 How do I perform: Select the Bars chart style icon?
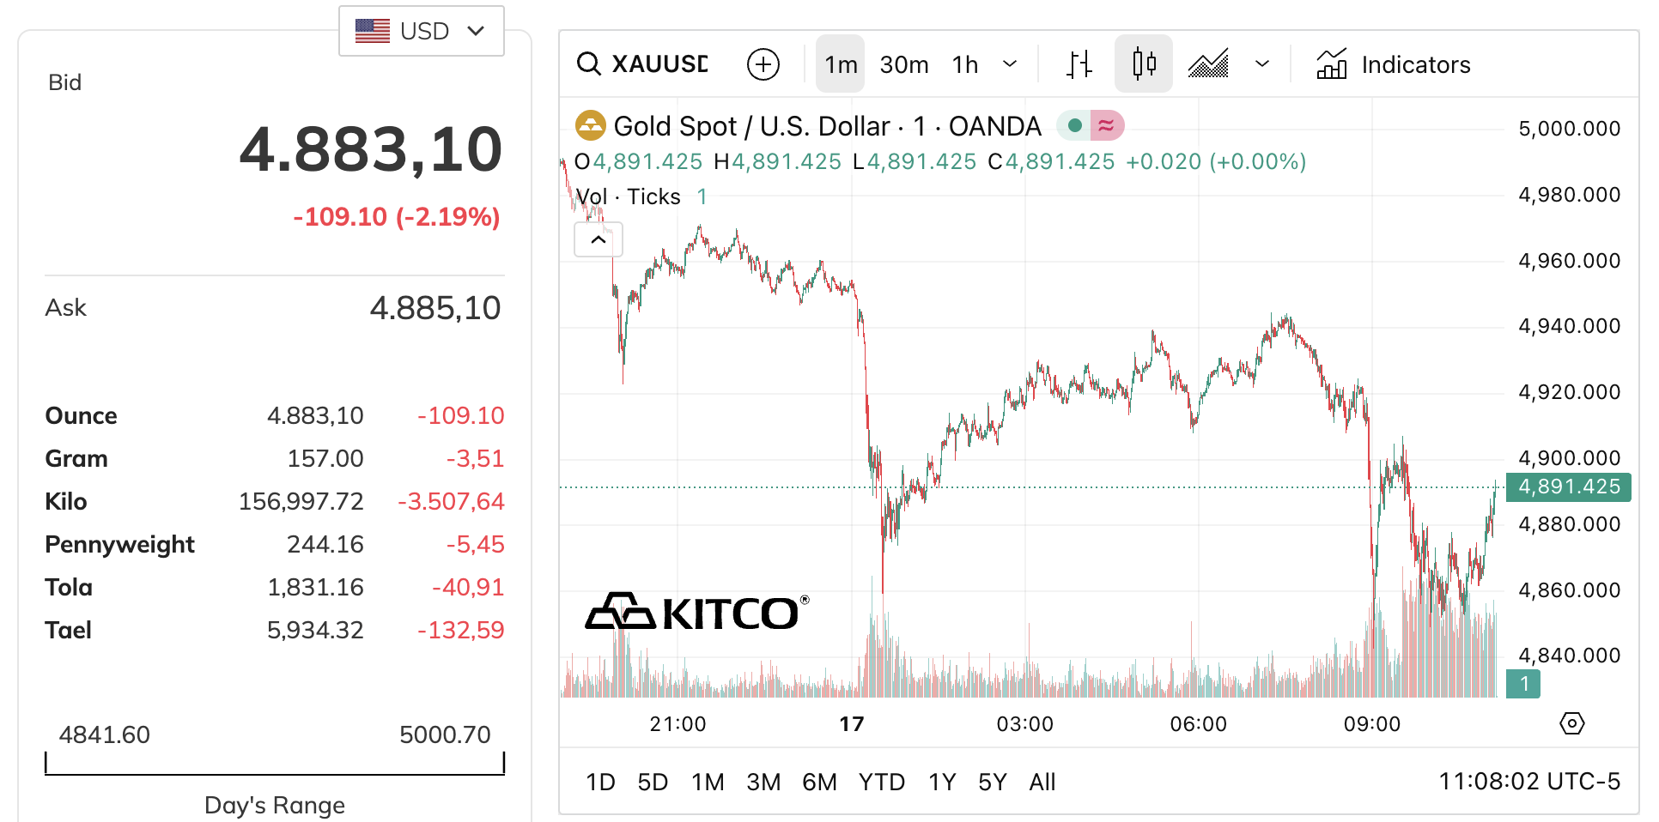(1079, 64)
